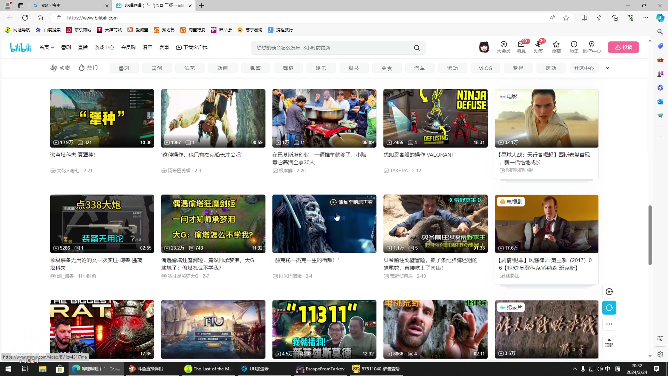Click the bilibili logo
The height and width of the screenshot is (376, 668).
[20, 47]
